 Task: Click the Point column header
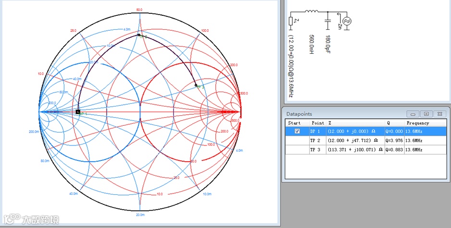click(317, 123)
